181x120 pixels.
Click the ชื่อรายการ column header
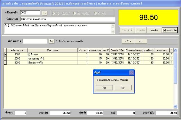click(x=53, y=50)
